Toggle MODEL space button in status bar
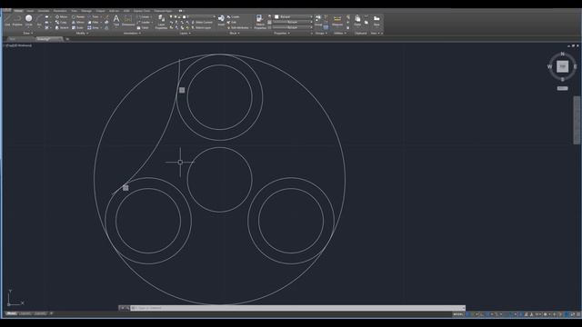Image resolution: width=582 pixels, height=327 pixels. [457, 314]
